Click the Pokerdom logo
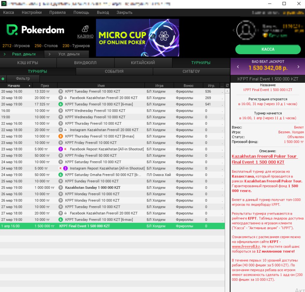 [35, 30]
